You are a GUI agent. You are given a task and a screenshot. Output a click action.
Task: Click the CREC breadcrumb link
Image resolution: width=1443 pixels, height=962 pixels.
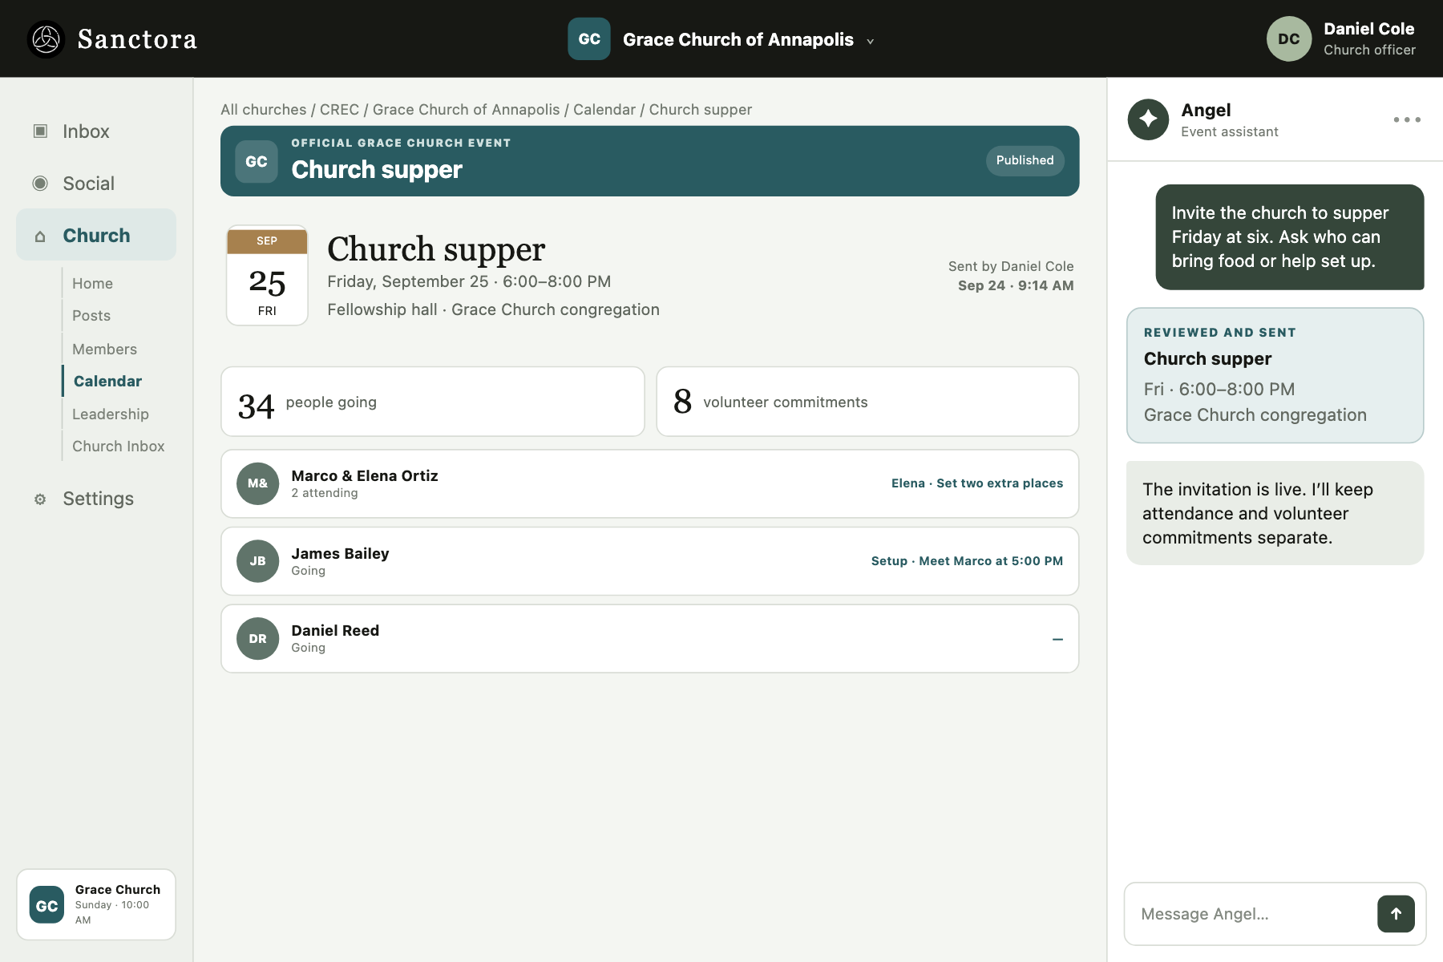339,109
